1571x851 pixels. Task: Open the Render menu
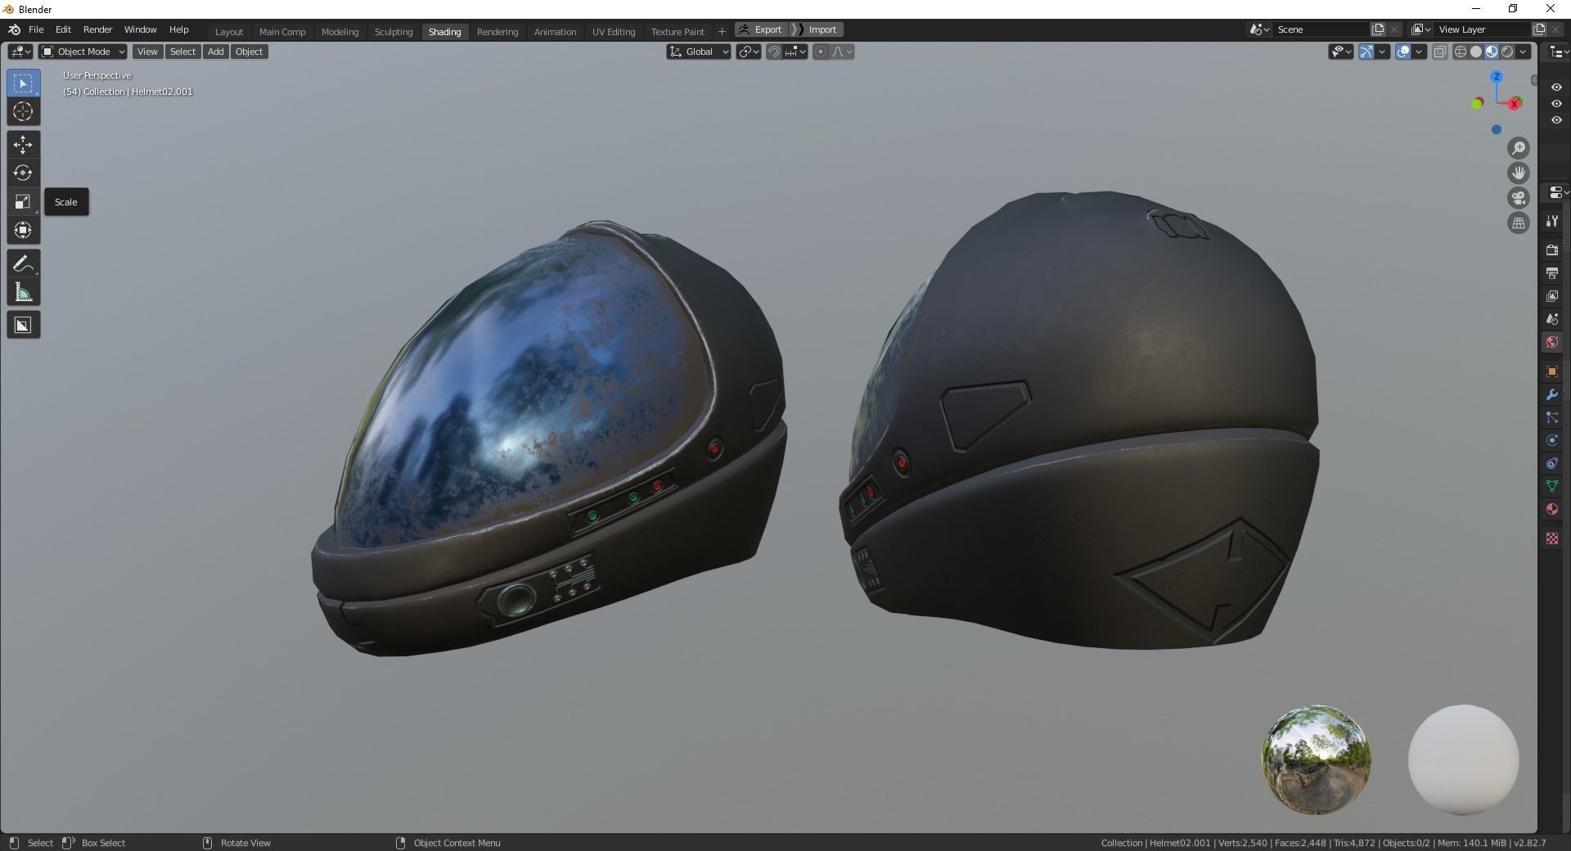click(x=97, y=29)
